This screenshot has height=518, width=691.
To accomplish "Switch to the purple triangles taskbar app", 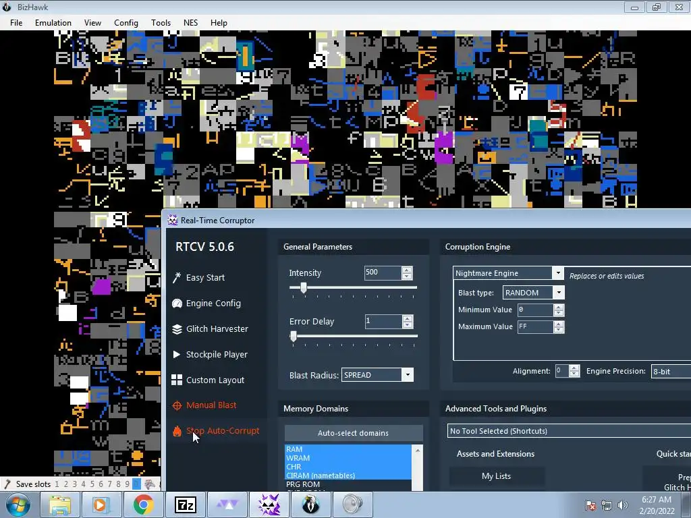I will pos(227,505).
